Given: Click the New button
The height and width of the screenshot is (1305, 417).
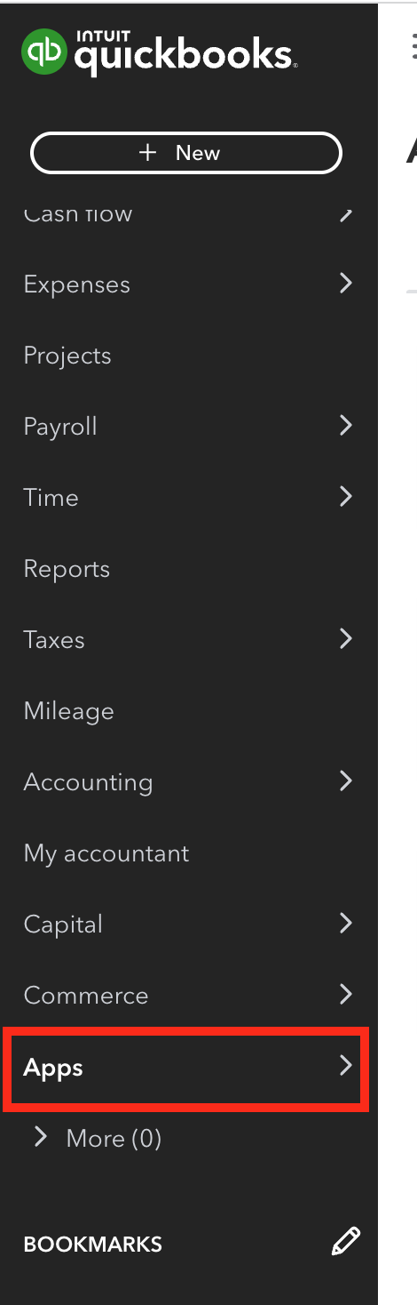Looking at the screenshot, I should 186,153.
